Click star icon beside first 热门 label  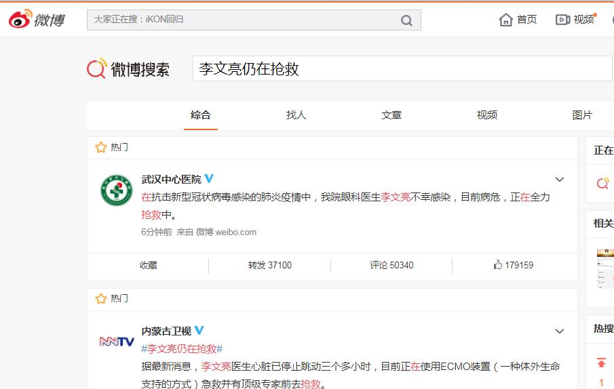tap(100, 147)
